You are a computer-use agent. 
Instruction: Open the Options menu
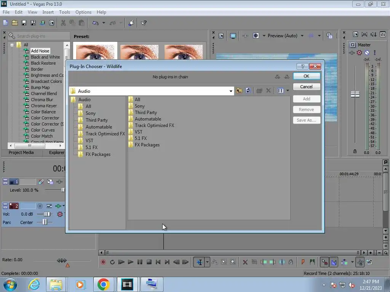point(83,12)
